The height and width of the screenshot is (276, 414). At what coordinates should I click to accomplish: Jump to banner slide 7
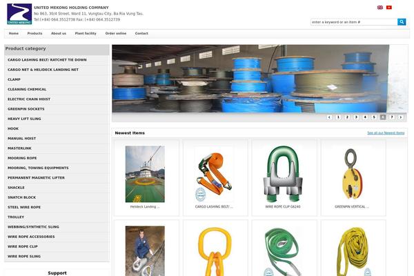392,117
